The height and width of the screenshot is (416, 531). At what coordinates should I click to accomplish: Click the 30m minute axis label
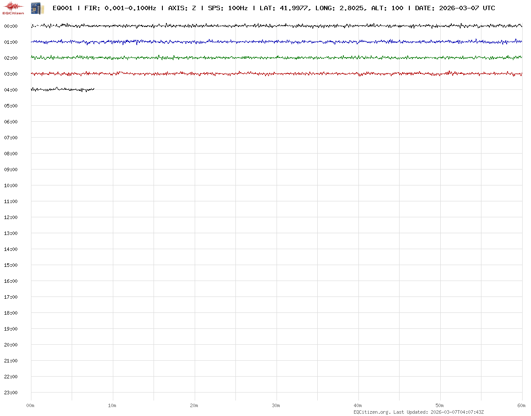[276, 405]
